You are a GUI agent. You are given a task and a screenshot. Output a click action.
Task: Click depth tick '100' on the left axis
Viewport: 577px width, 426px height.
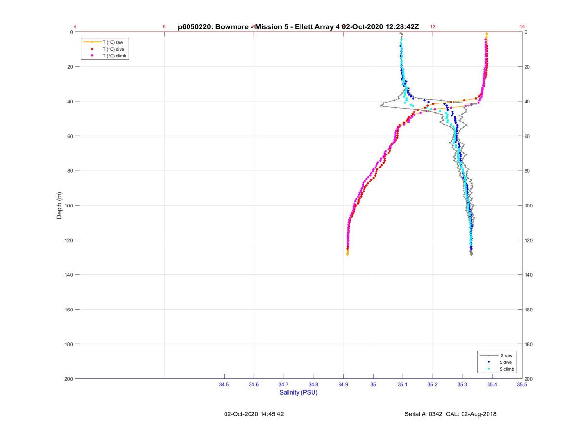(68, 206)
